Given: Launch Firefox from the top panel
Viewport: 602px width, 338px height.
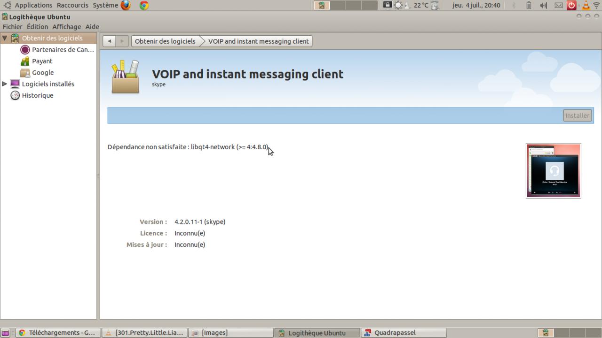Looking at the screenshot, I should 126,5.
